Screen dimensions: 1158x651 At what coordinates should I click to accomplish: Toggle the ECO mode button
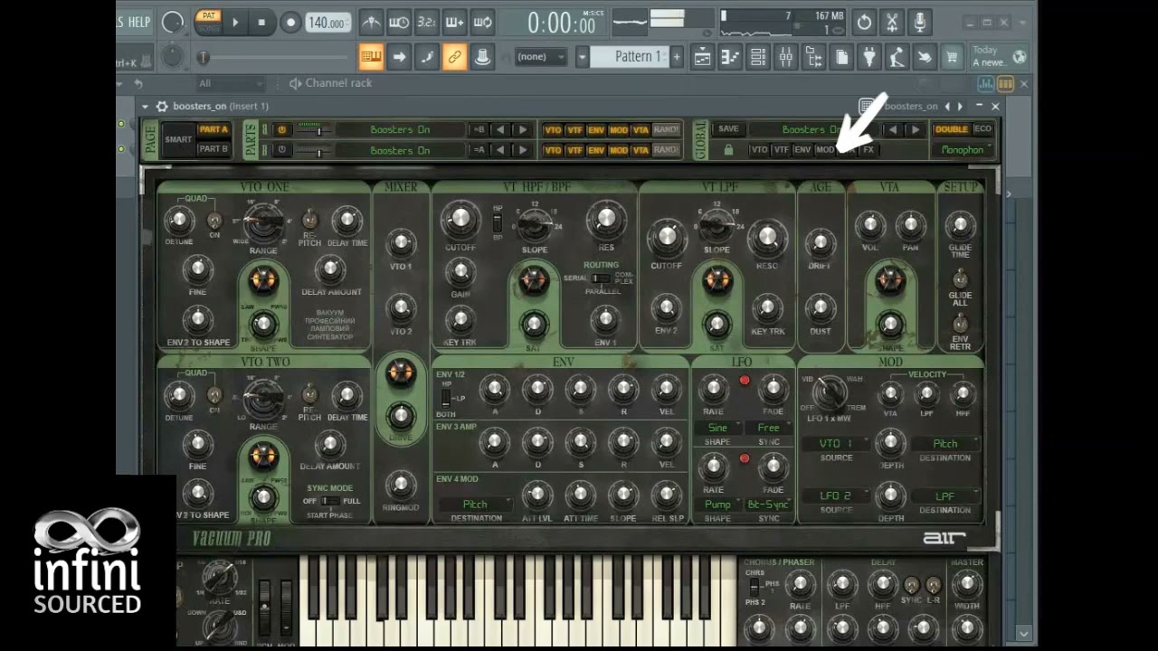pos(982,129)
